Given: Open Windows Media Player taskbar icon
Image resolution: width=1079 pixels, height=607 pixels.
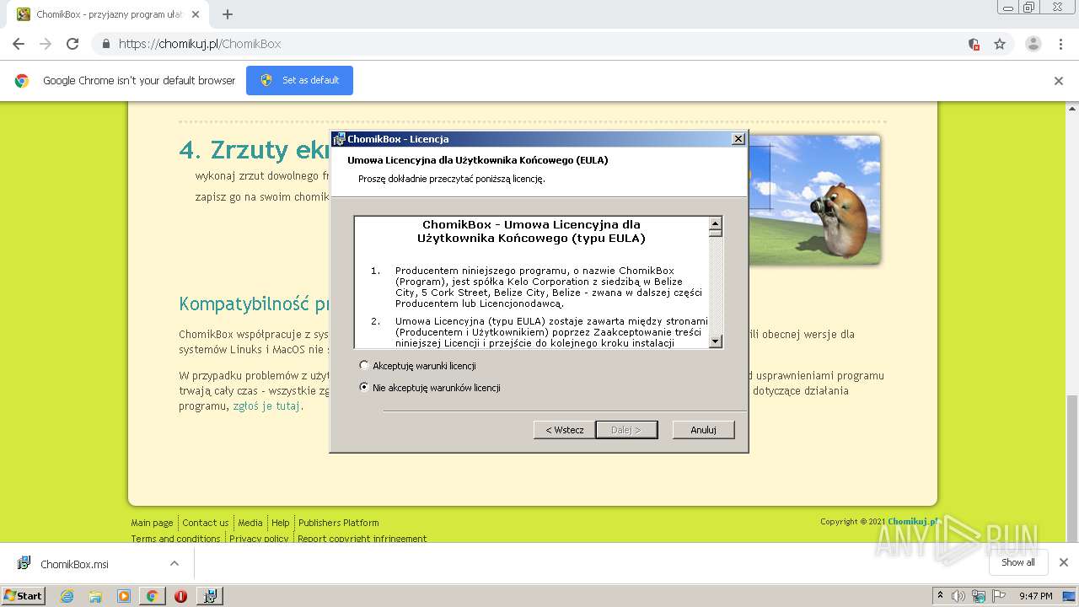Looking at the screenshot, I should click(124, 596).
